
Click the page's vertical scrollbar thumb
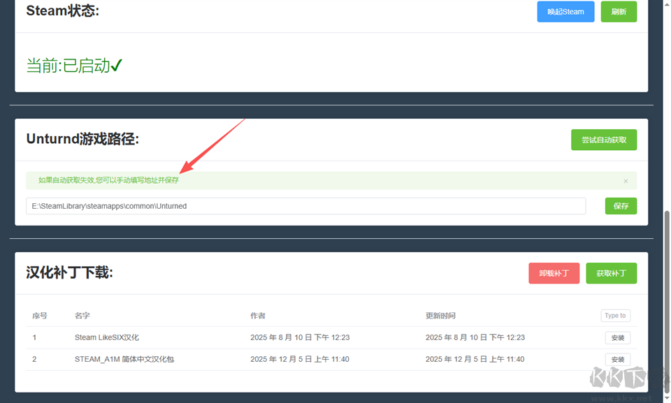666,302
